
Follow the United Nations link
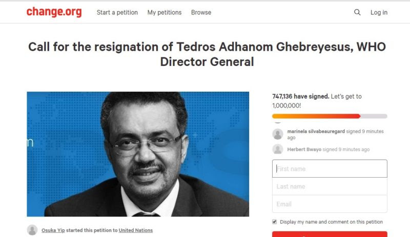tap(136, 230)
